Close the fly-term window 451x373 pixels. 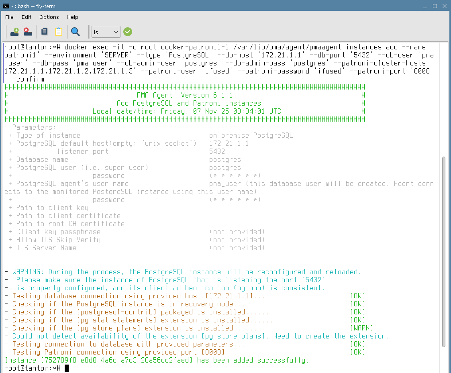444,6
